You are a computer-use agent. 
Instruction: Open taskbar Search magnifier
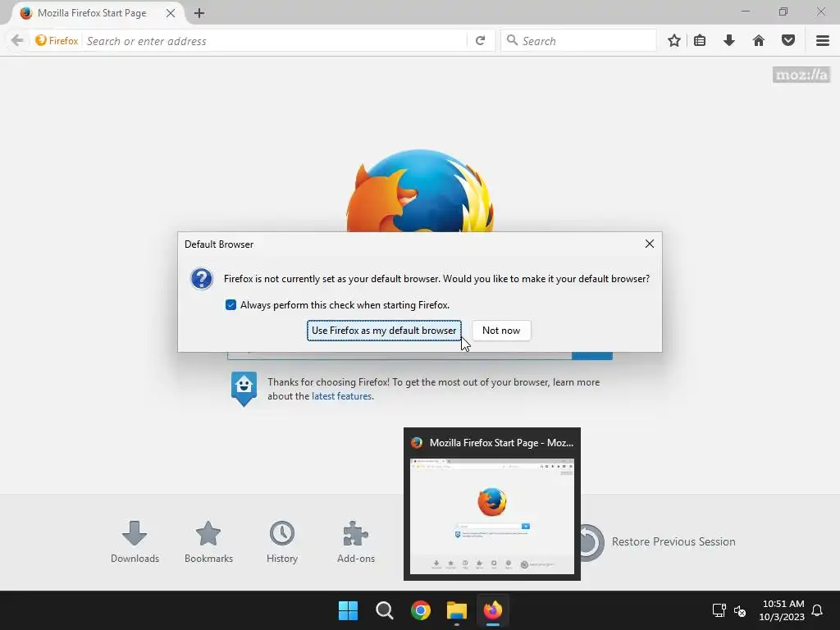[384, 610]
